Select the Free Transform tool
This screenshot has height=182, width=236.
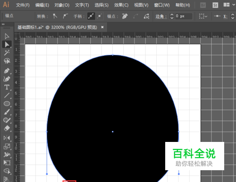click(x=7, y=163)
